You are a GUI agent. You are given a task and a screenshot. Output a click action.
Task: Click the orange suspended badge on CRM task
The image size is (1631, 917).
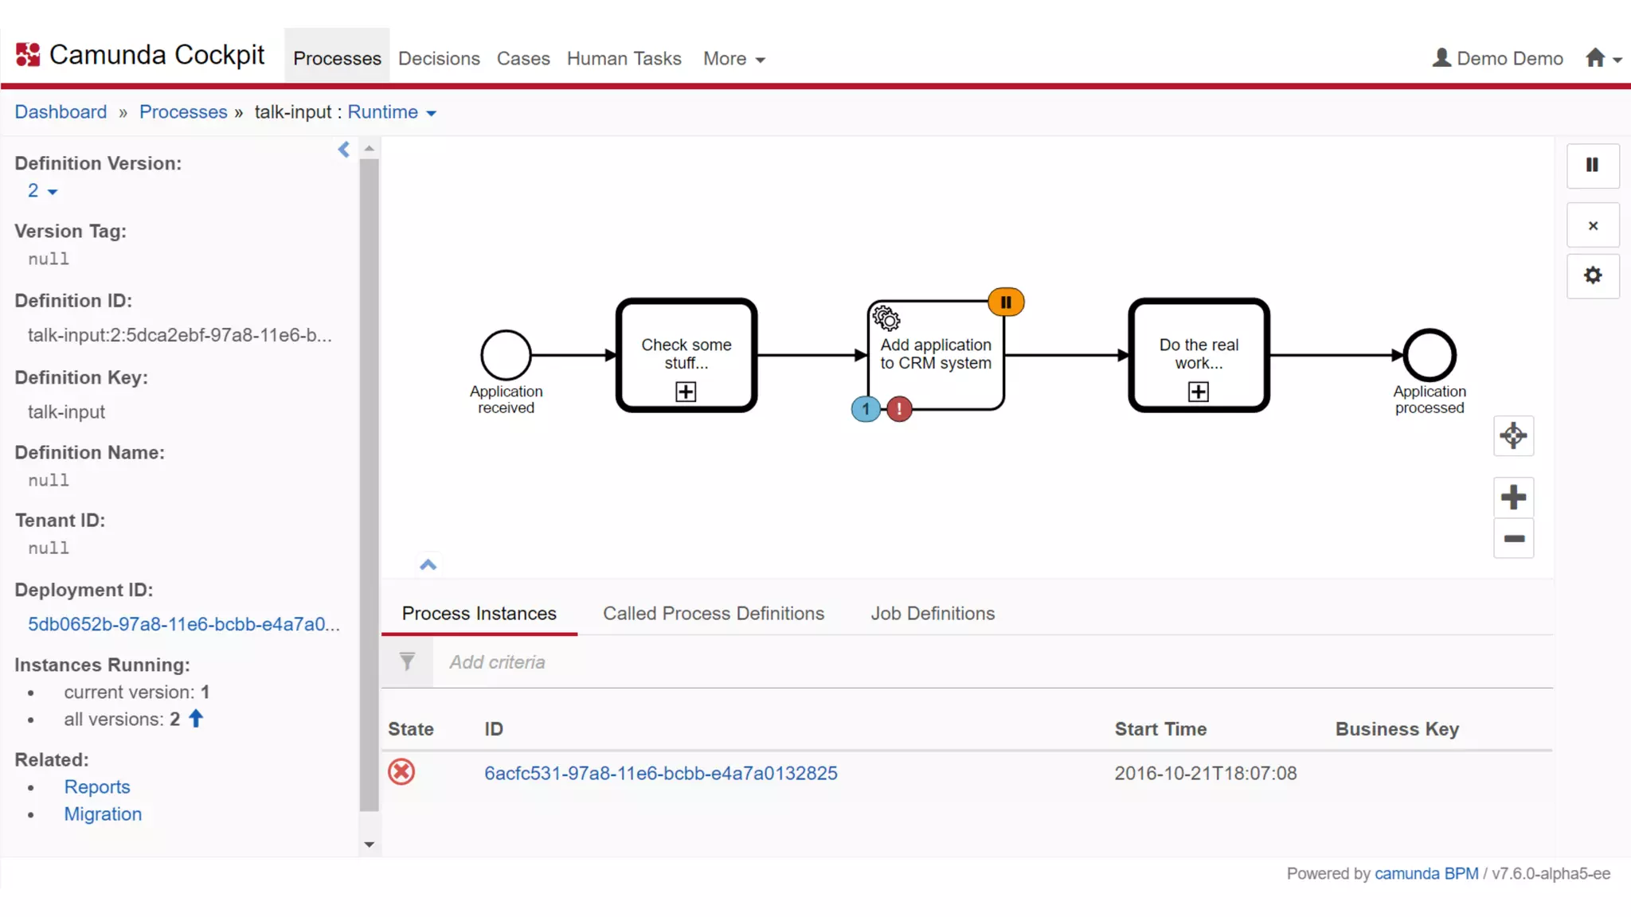pyautogui.click(x=1006, y=302)
